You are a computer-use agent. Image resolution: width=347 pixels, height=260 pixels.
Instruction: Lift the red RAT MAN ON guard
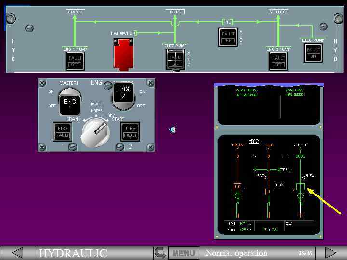click(123, 54)
